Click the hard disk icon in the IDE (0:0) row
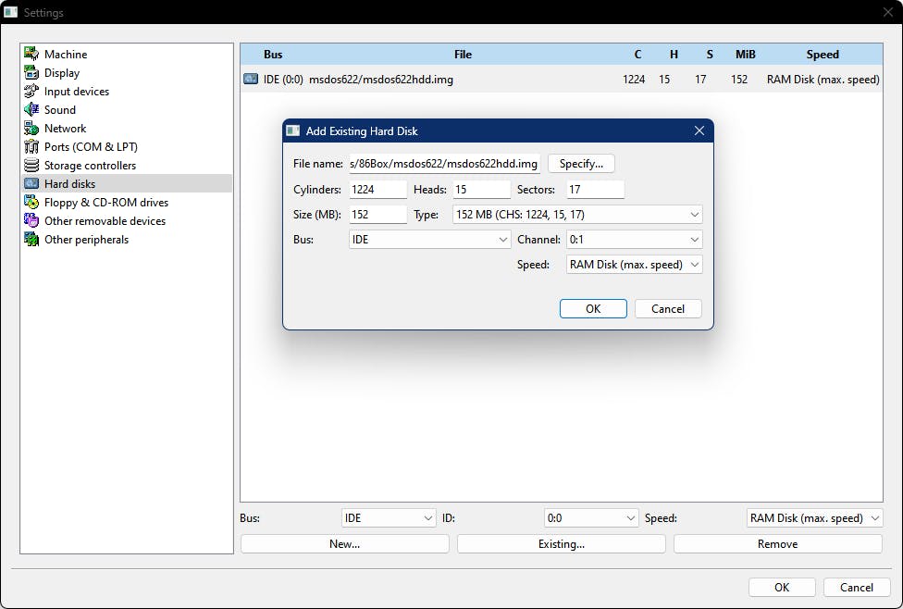Viewport: 903px width, 609px height. pyautogui.click(x=251, y=79)
